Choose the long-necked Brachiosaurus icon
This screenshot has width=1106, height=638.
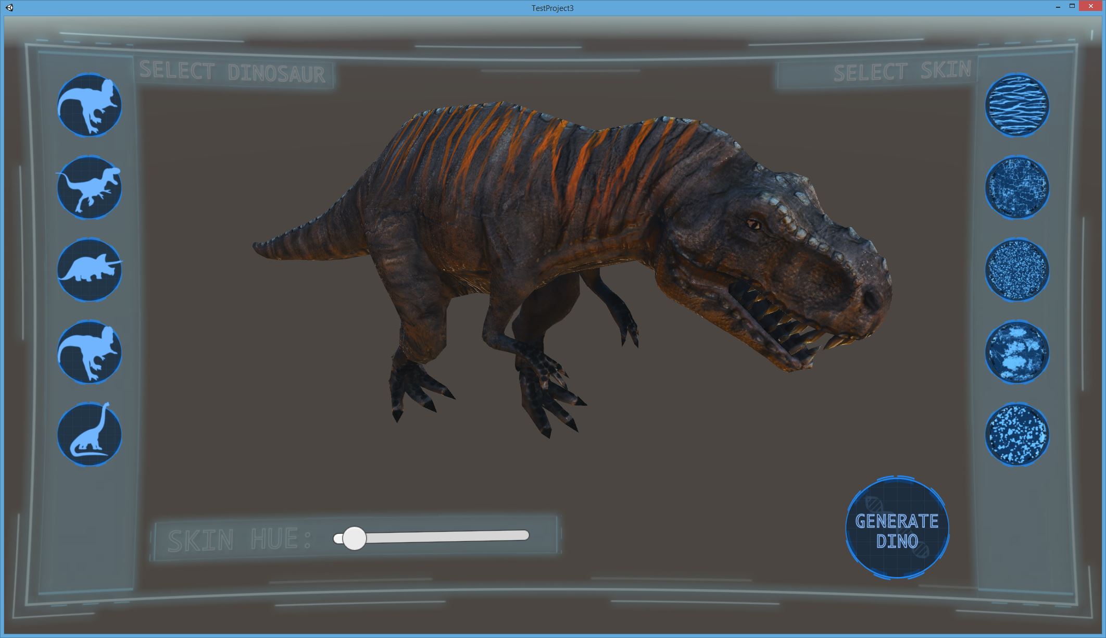coord(89,434)
